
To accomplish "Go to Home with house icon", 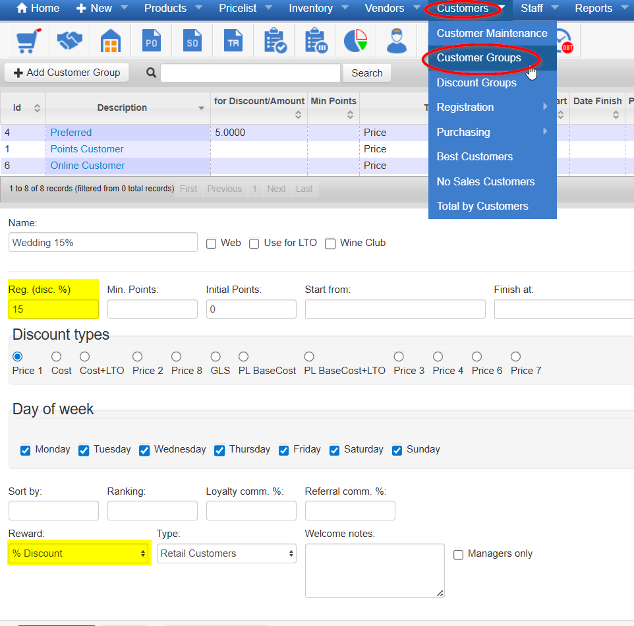I will point(38,8).
